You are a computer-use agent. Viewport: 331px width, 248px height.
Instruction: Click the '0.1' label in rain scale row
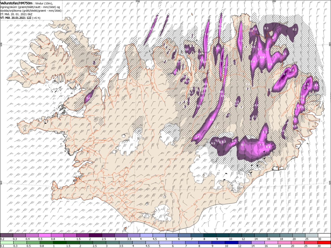click(x=2, y=246)
